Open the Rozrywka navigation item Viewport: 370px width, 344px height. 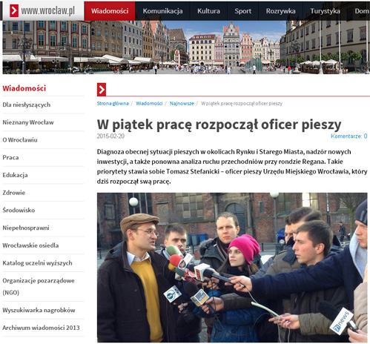point(280,11)
